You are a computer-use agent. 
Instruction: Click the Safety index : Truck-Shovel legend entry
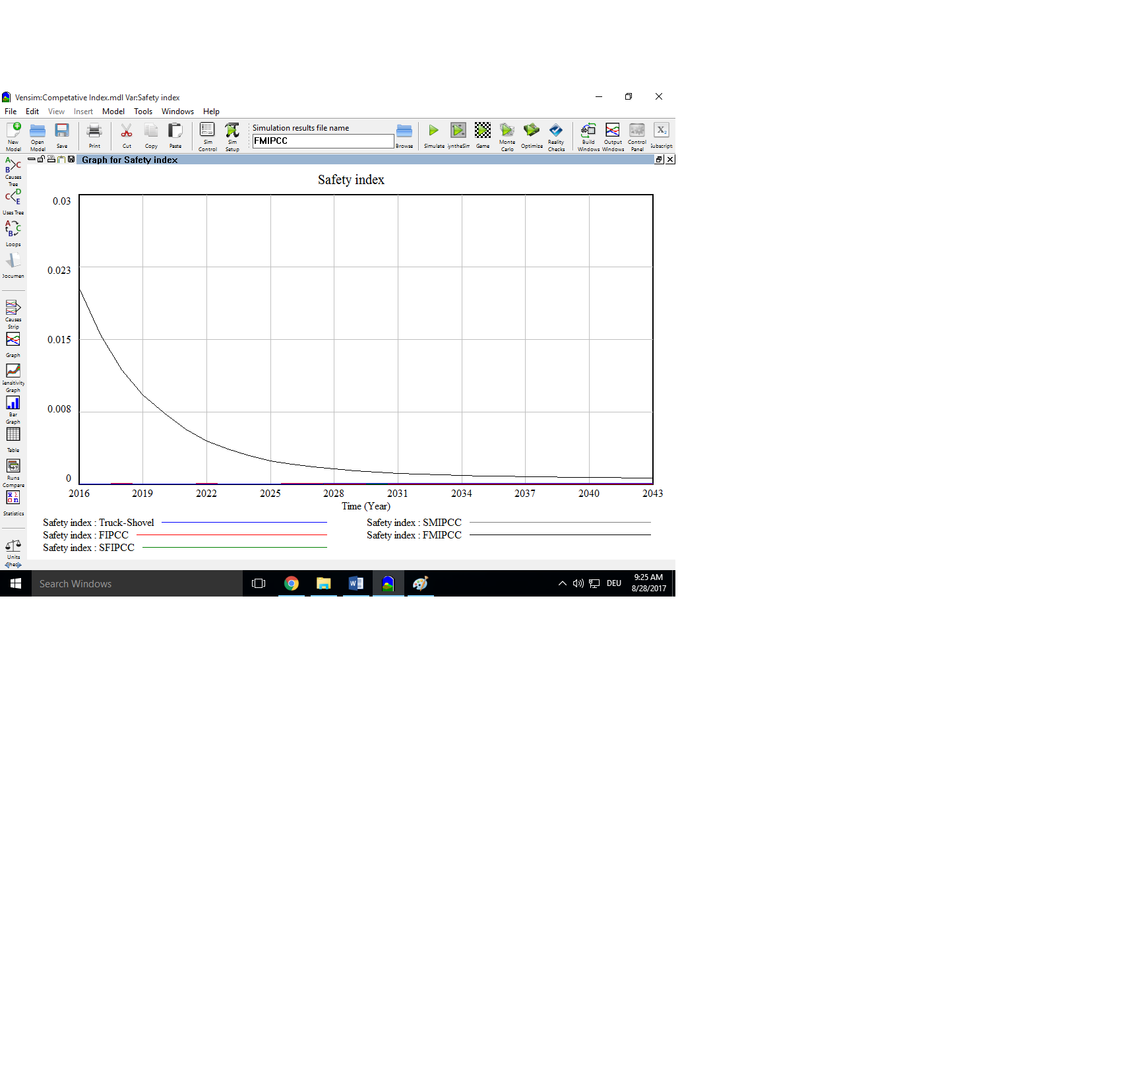coord(98,523)
